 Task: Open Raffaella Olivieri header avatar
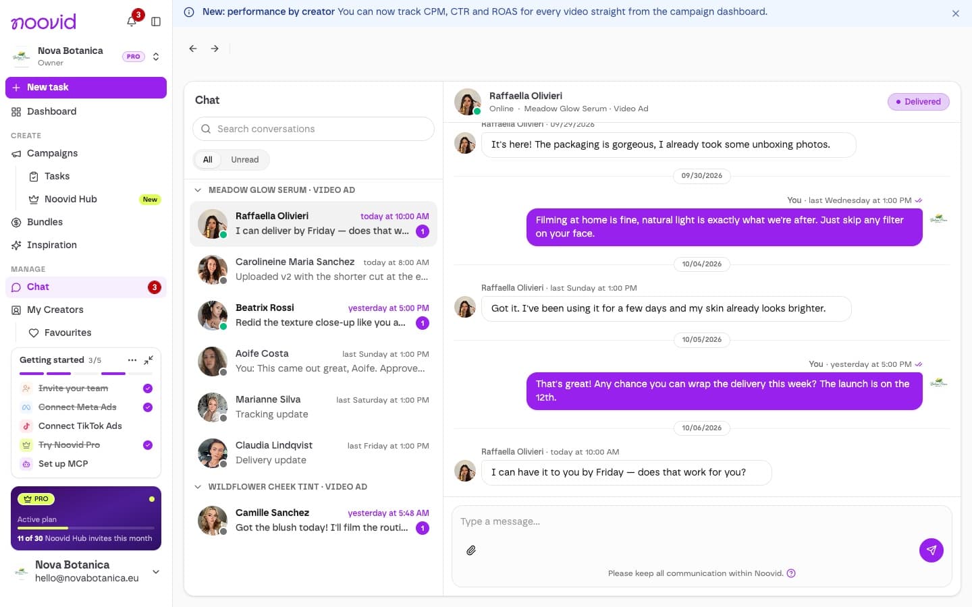[467, 102]
